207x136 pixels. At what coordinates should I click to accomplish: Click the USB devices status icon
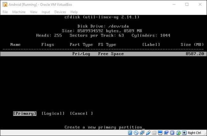click(148, 133)
